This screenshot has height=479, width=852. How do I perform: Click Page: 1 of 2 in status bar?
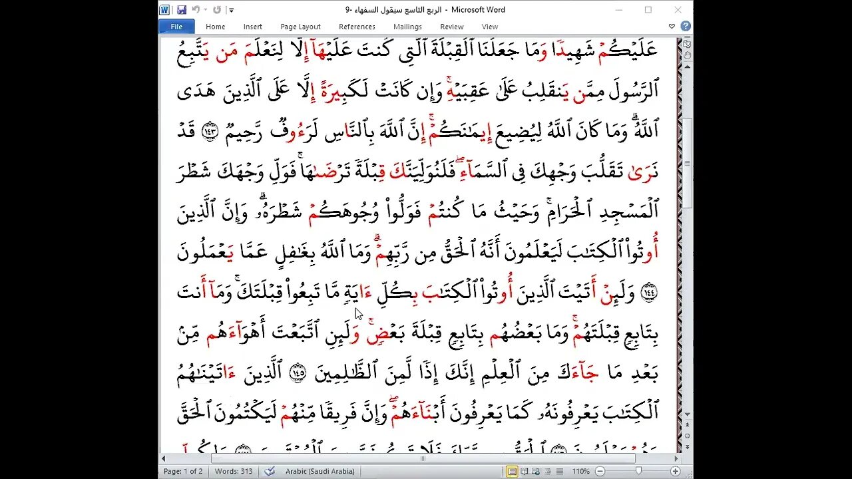click(x=184, y=471)
